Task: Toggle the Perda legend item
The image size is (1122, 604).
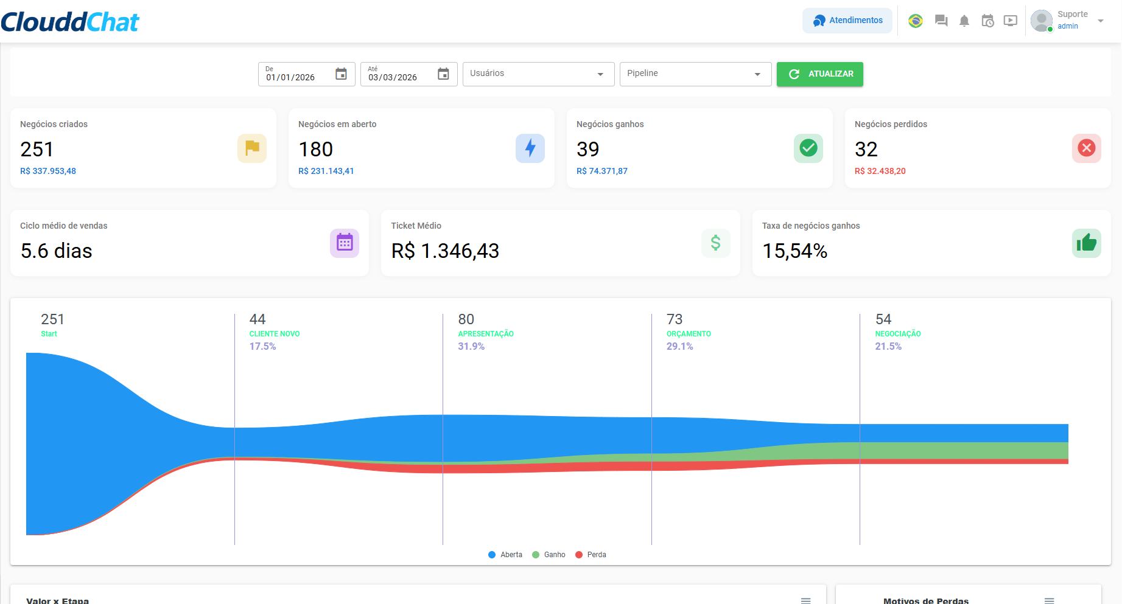Action: click(589, 554)
